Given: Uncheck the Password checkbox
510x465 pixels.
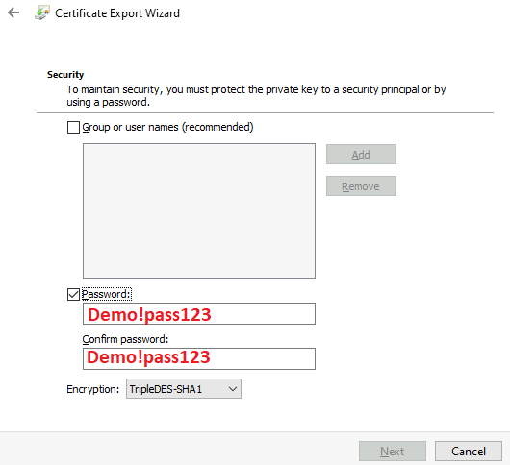Looking at the screenshot, I should pos(73,295).
